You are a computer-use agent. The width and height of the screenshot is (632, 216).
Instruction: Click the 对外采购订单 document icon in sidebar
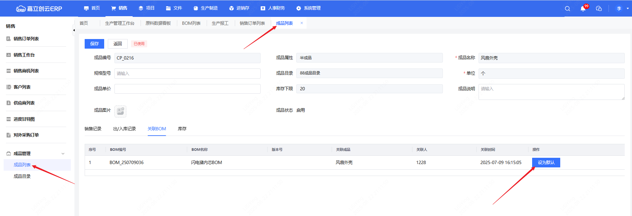coord(9,135)
